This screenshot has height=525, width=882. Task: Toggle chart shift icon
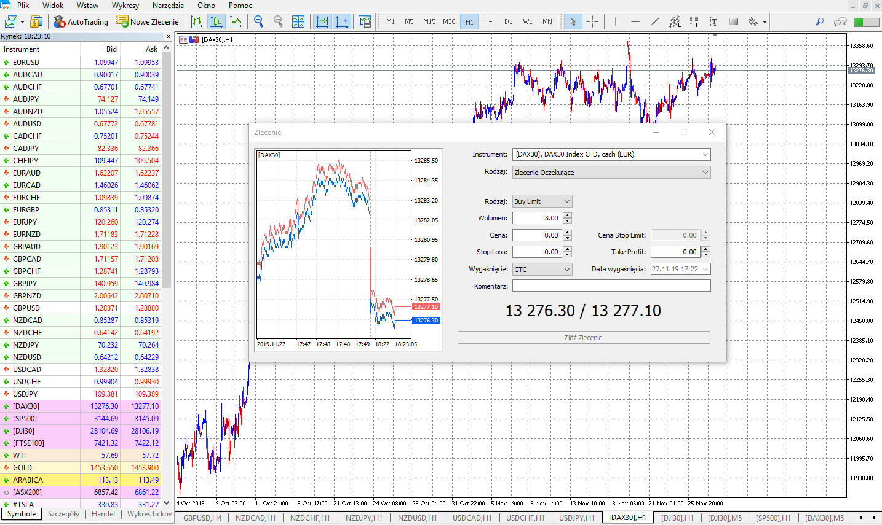point(343,21)
